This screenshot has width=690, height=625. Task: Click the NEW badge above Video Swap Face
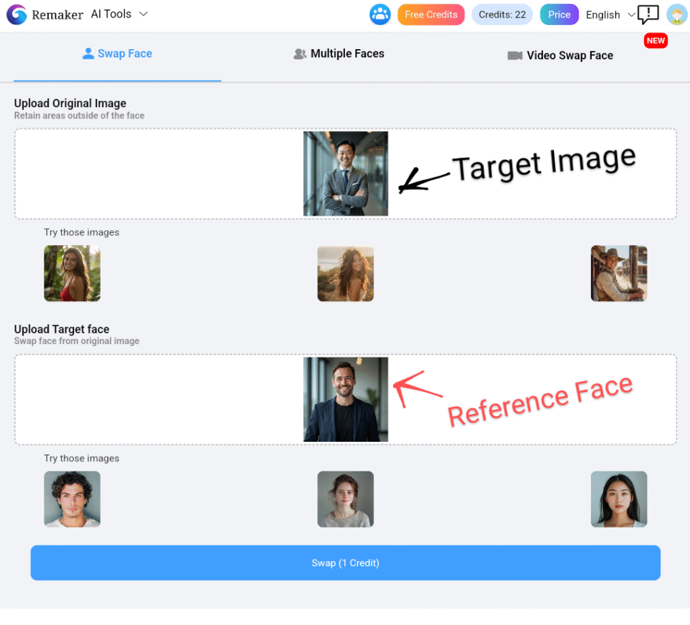pyautogui.click(x=656, y=40)
